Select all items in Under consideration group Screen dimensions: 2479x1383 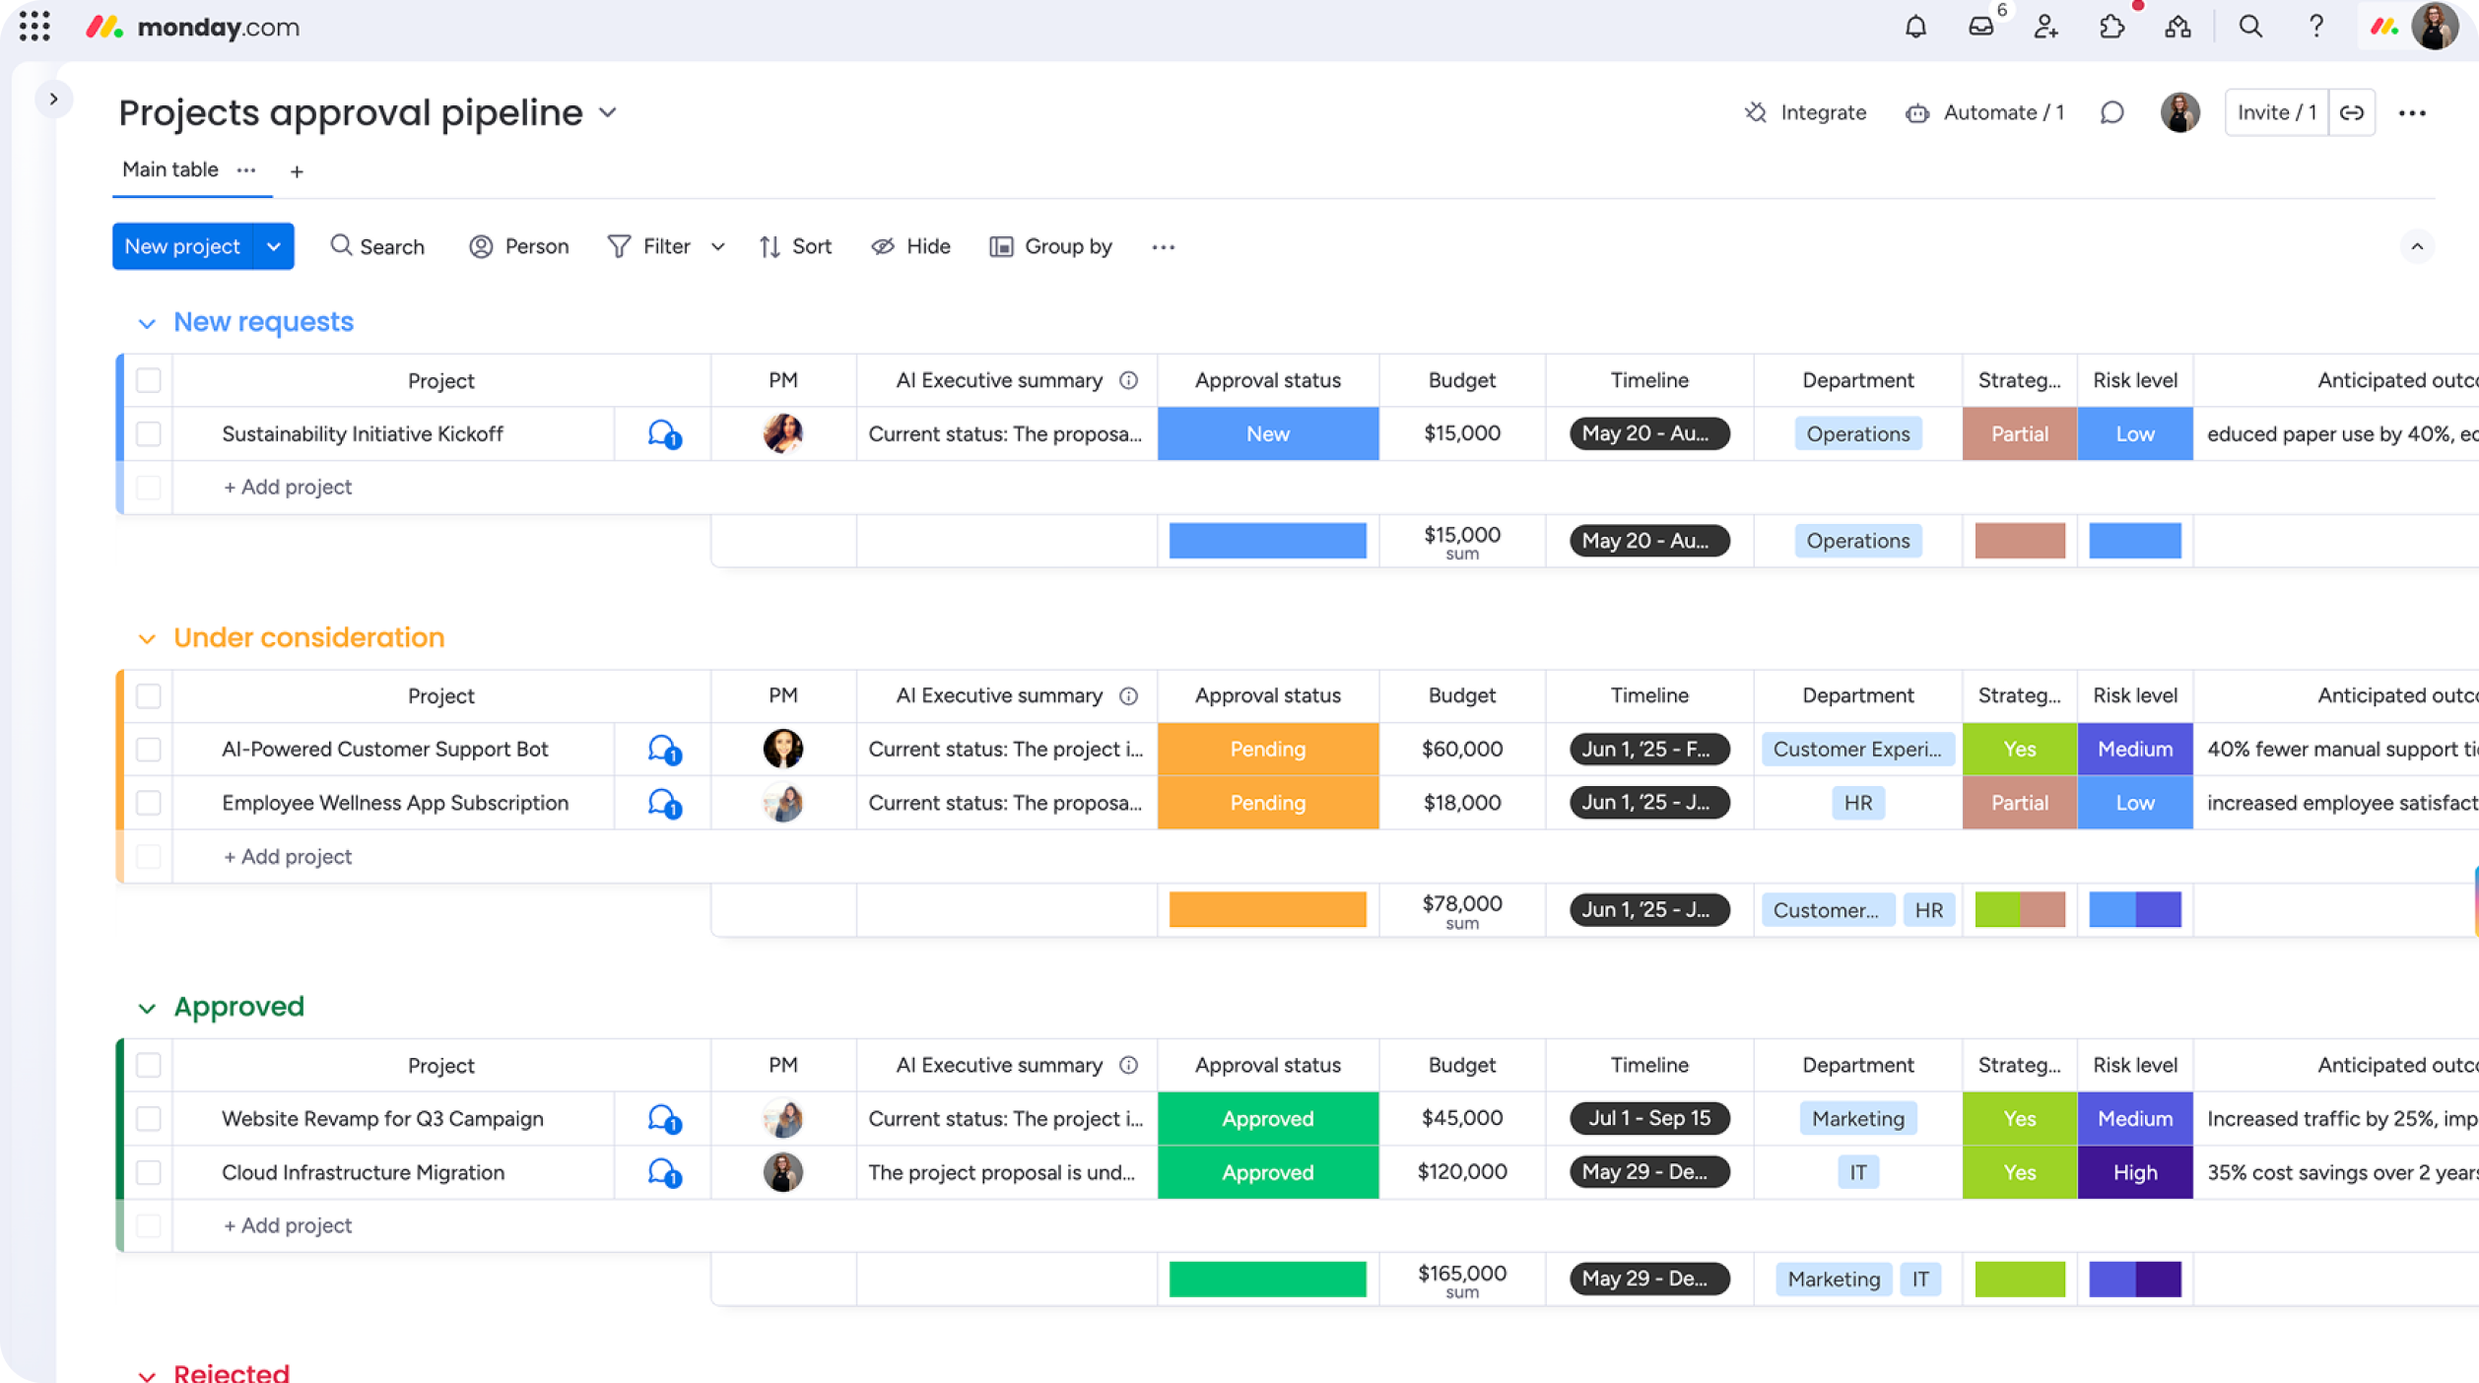[x=149, y=696]
